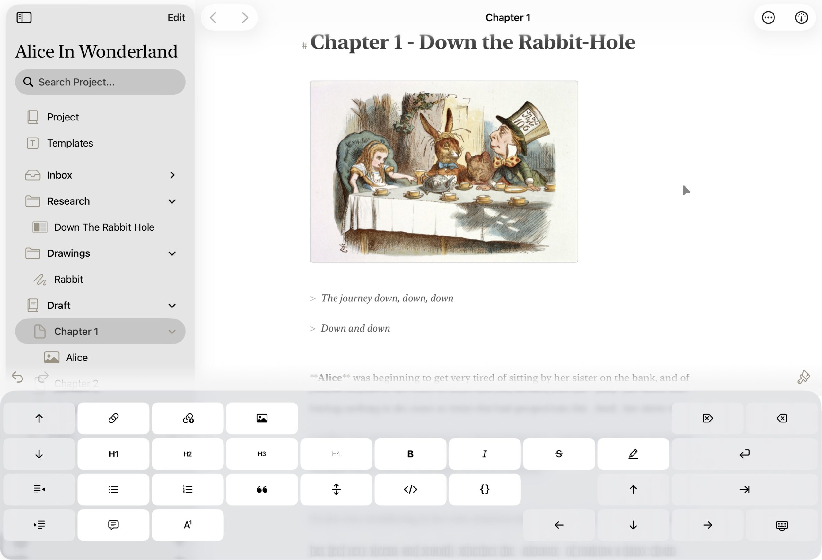Insert a comment with the comment bubble icon

pyautogui.click(x=113, y=525)
